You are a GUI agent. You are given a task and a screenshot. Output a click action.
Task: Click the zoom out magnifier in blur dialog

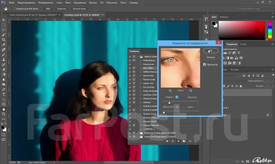coord(170,91)
